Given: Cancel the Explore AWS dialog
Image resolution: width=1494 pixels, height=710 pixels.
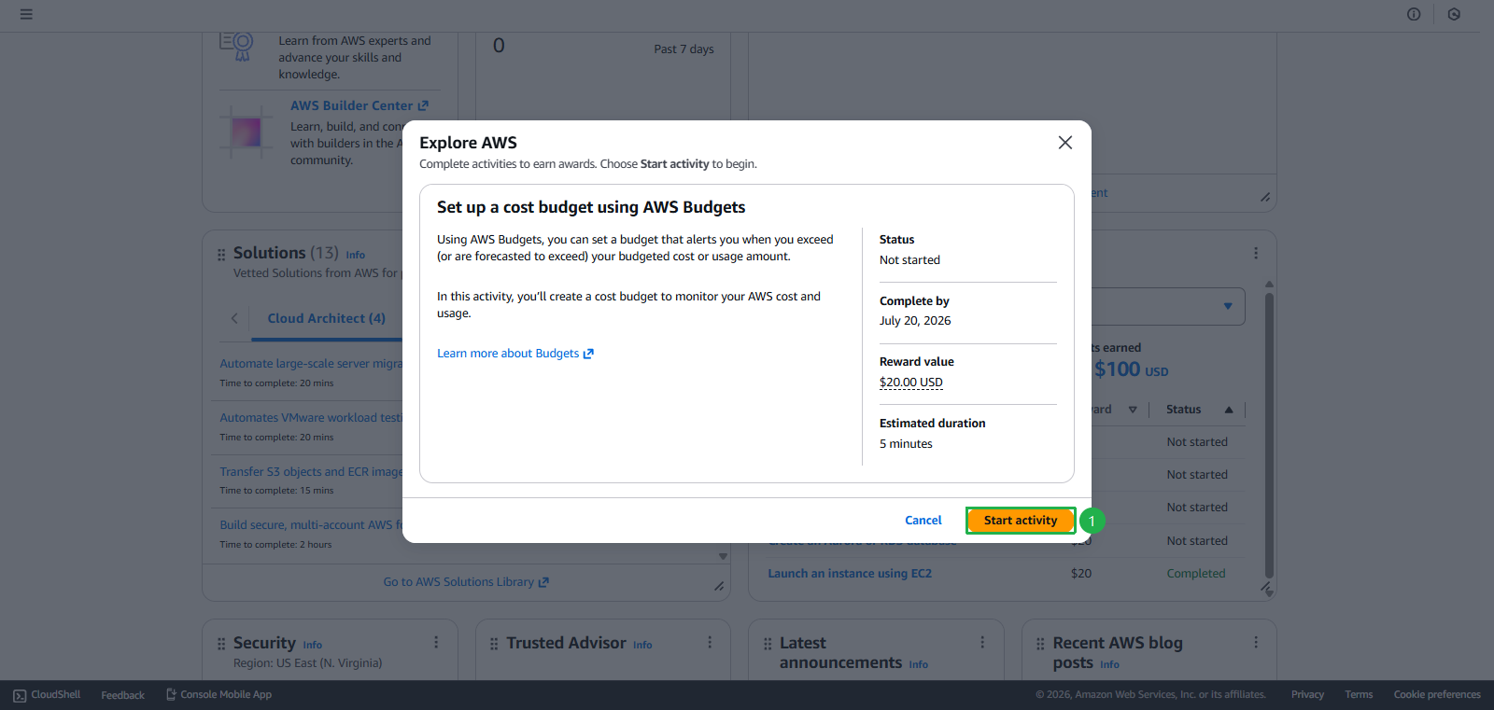Looking at the screenshot, I should [923, 521].
